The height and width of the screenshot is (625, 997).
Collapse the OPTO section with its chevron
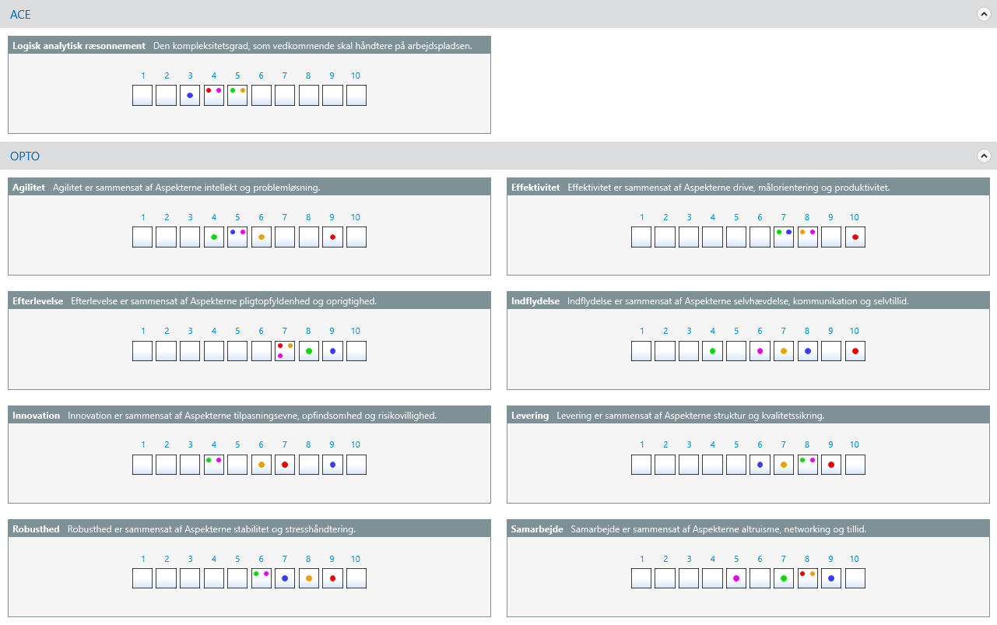984,156
